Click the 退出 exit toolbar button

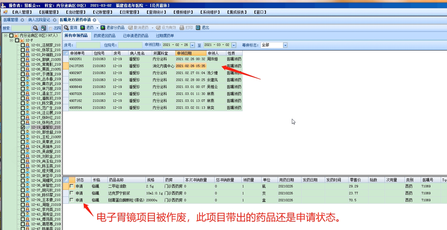pos(203,28)
